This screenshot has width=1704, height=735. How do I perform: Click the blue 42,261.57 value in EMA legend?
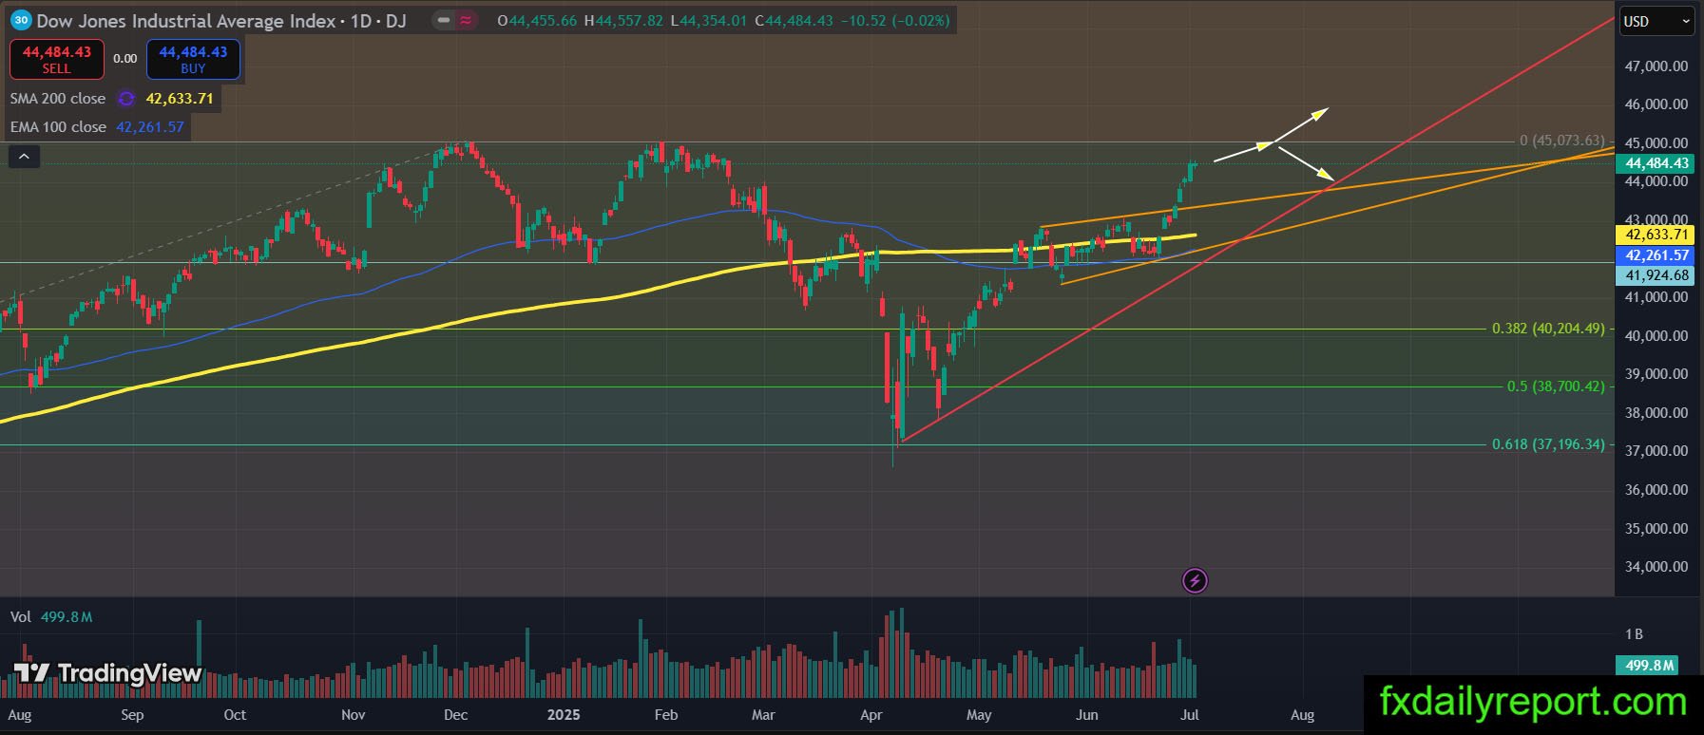(x=150, y=127)
